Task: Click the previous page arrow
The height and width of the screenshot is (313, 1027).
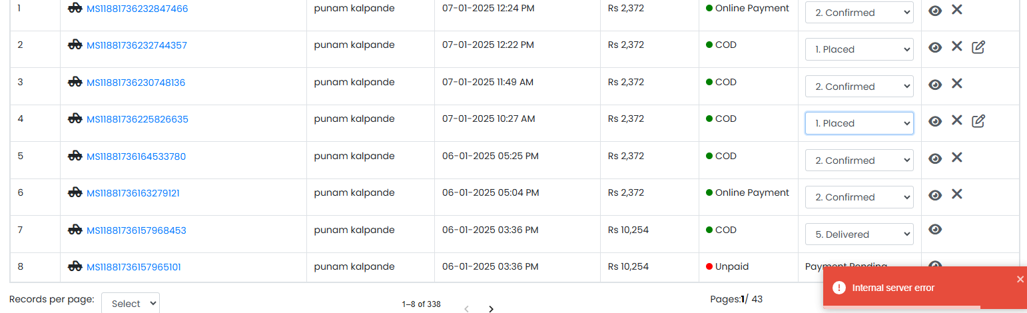Action: [x=466, y=308]
